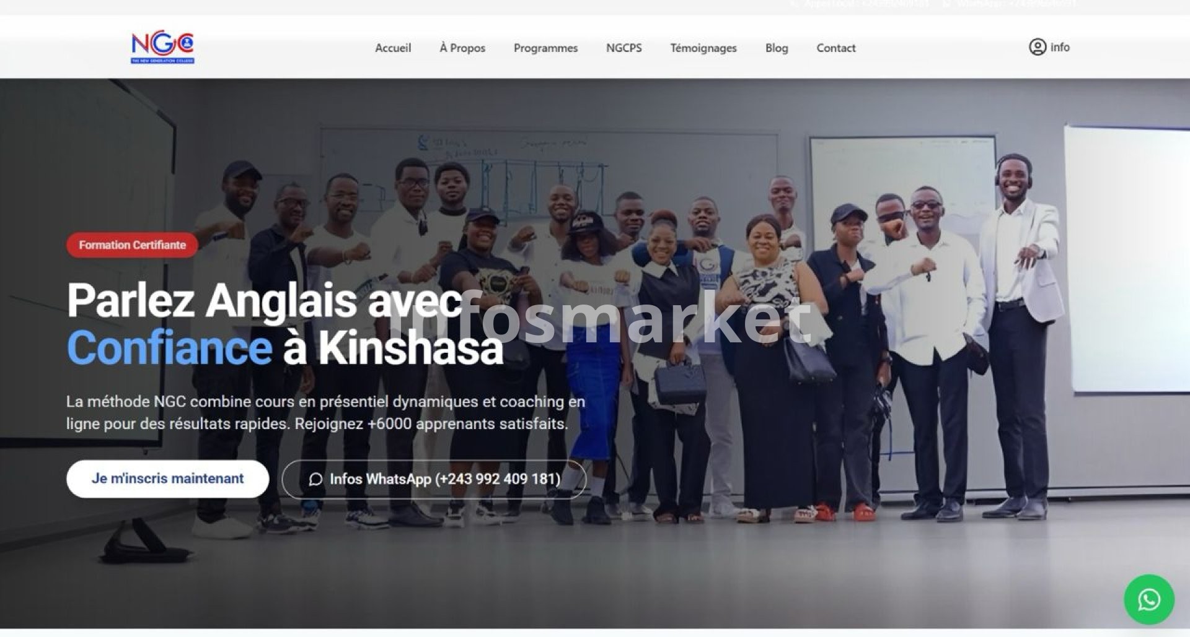Click the red Formation Certifiante badge
1190x637 pixels.
[x=132, y=245]
